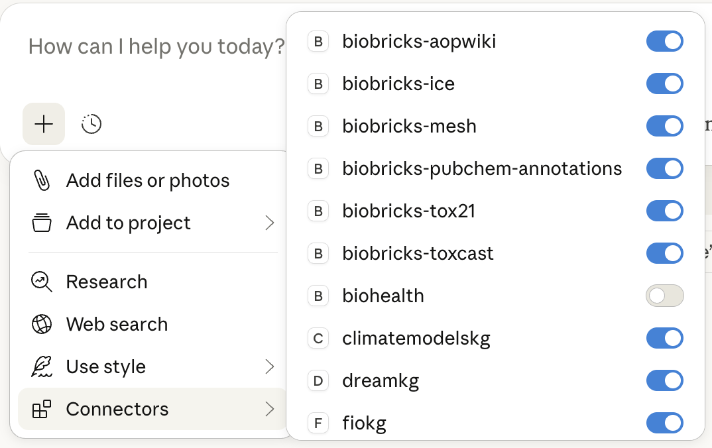Image resolution: width=712 pixels, height=448 pixels.
Task: Select the Research magnifier icon
Action: coord(41,282)
